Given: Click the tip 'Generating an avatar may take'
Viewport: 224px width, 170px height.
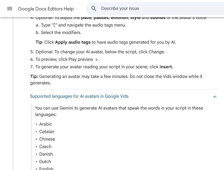Looking at the screenshot, I should coord(116,80).
